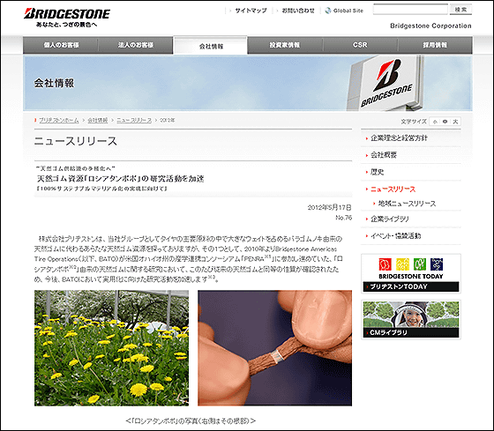Screen dimensions: 494x431
Task: Click the 2012年 breadcrumb text
Action: pos(168,120)
